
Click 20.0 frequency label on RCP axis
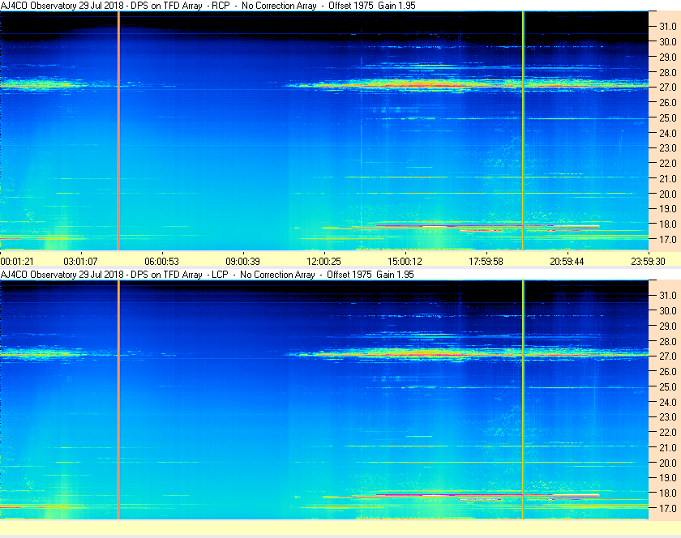point(668,194)
